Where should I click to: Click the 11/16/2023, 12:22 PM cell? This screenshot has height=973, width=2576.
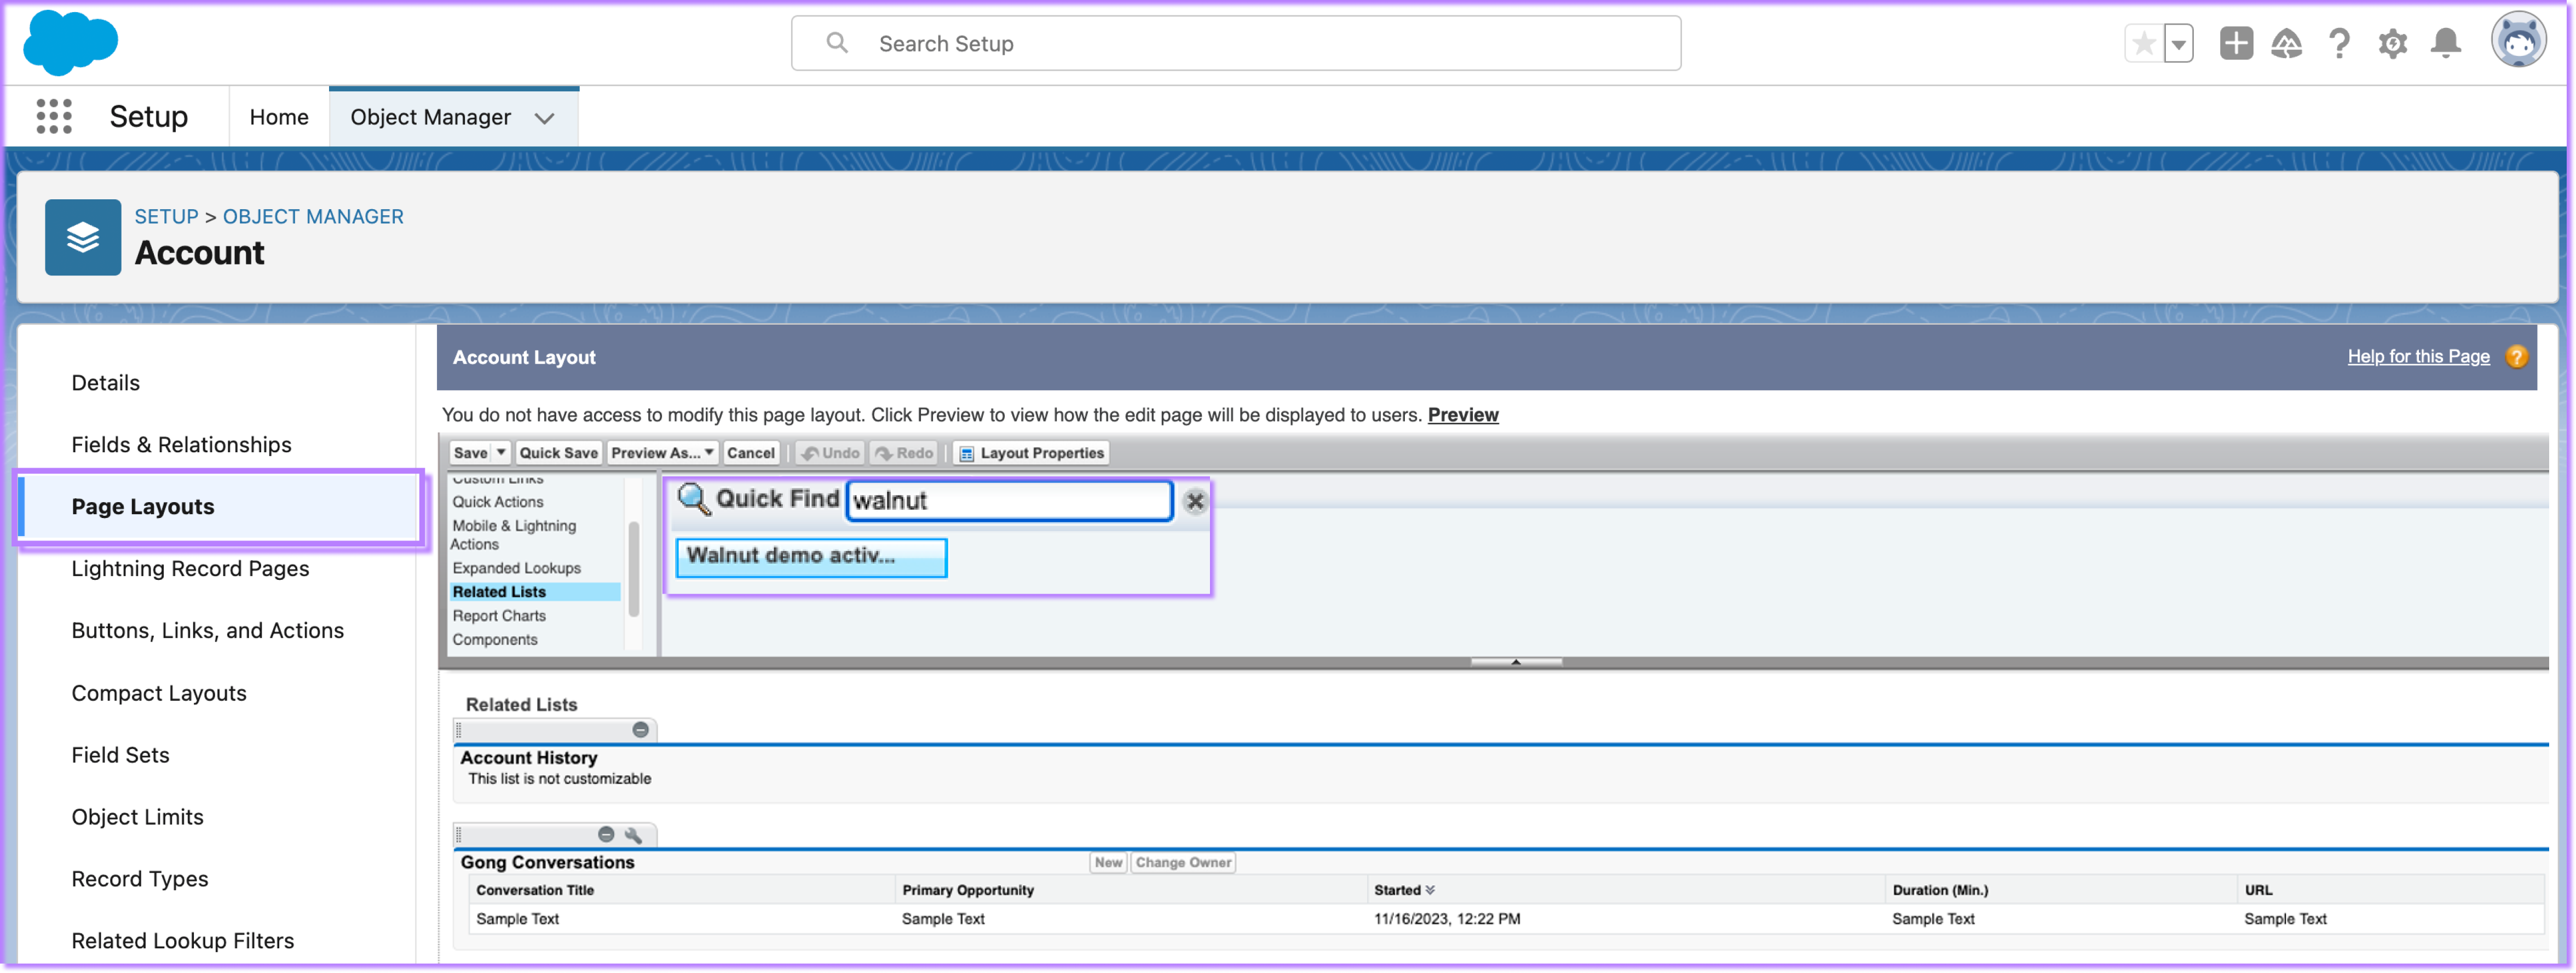[x=1446, y=918]
